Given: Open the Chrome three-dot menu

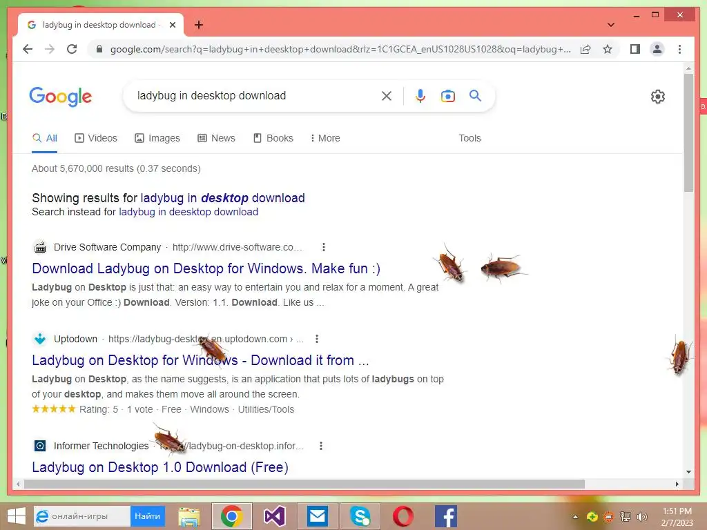Looking at the screenshot, I should (x=679, y=49).
